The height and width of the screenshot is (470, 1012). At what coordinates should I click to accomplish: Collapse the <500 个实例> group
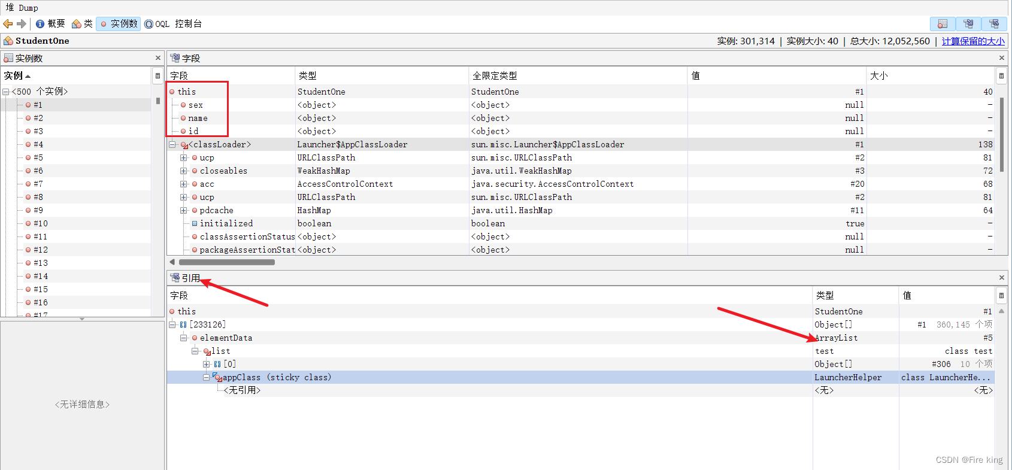tap(5, 92)
